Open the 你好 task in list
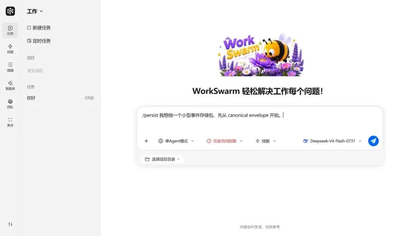The image size is (419, 236). tap(60, 98)
